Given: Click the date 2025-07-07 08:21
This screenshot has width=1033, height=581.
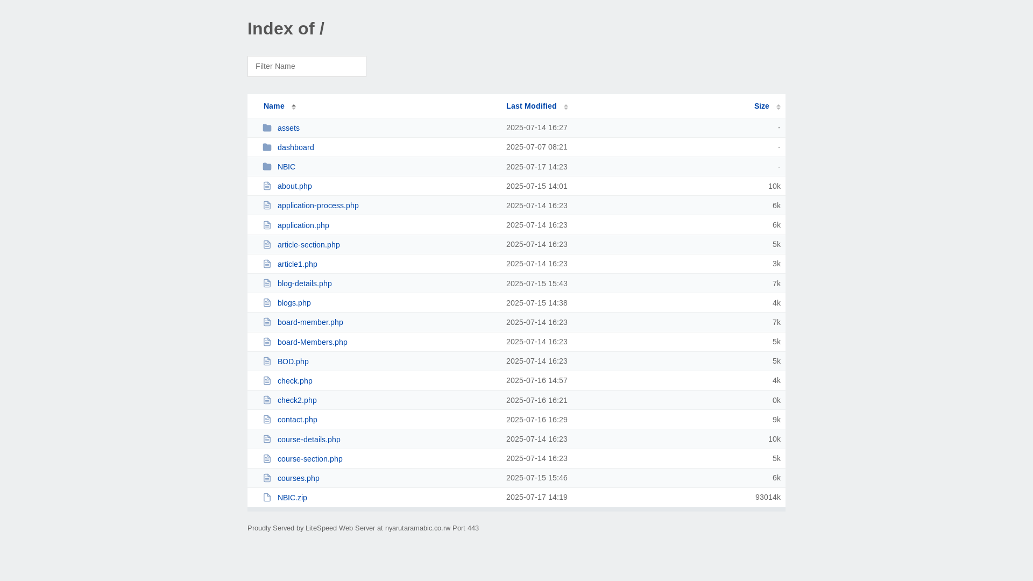Looking at the screenshot, I should (537, 147).
